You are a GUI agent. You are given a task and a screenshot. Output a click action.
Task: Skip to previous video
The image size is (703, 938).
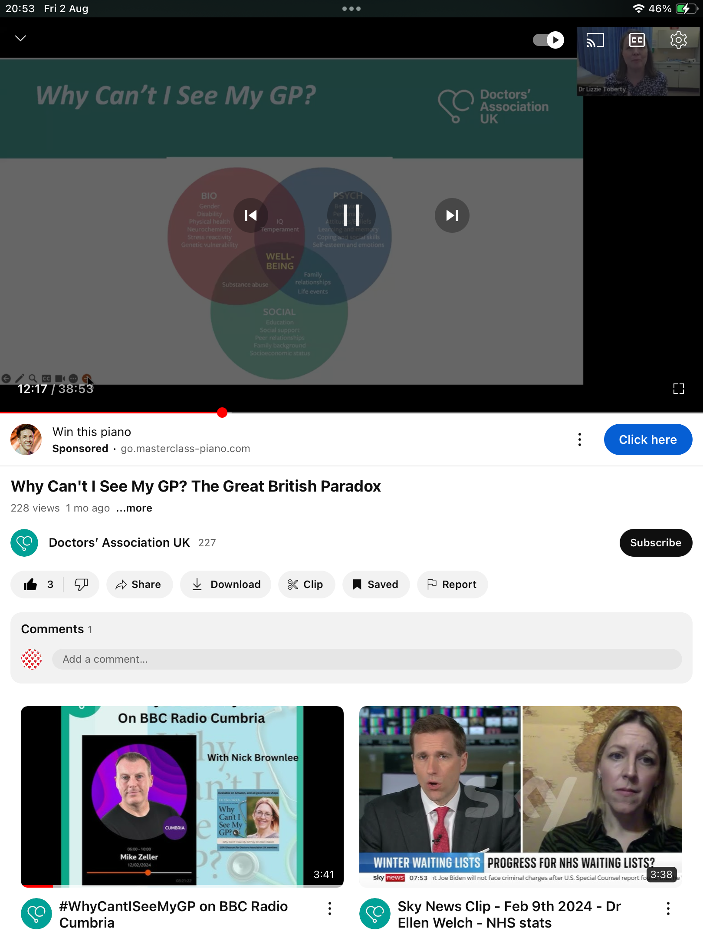(x=251, y=215)
